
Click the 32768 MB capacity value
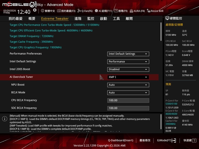(188, 75)
